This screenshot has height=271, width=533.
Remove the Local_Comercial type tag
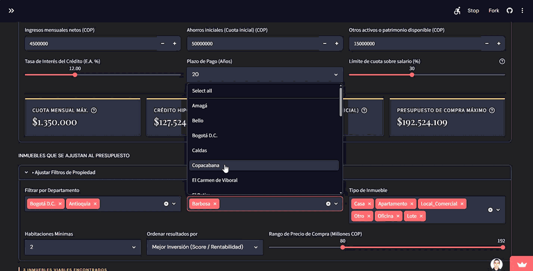462,204
